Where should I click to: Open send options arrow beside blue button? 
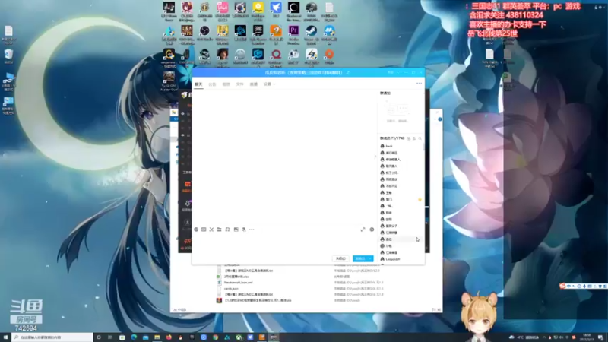coord(370,258)
